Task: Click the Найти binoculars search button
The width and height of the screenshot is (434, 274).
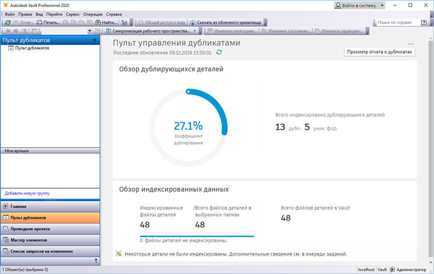Action: (x=106, y=22)
